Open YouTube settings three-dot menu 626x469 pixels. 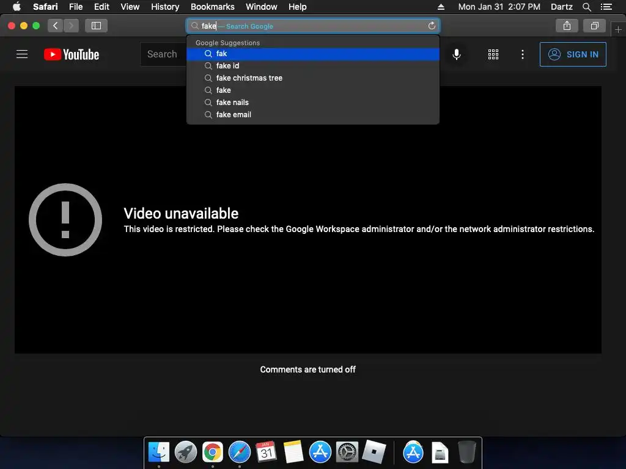pyautogui.click(x=522, y=54)
